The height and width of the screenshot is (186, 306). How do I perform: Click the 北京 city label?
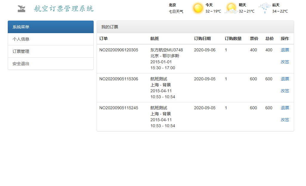click(x=172, y=5)
